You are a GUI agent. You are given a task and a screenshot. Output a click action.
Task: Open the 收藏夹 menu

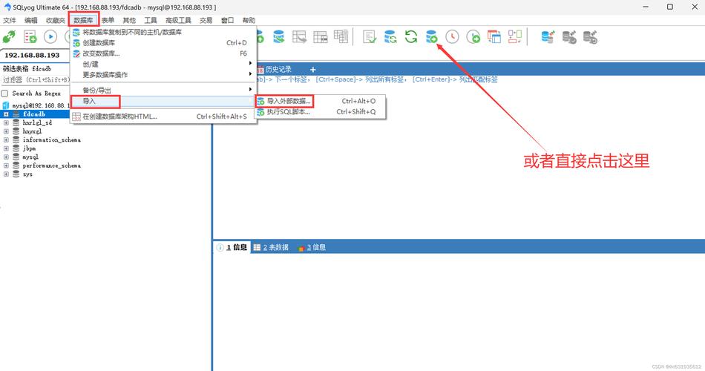point(56,20)
